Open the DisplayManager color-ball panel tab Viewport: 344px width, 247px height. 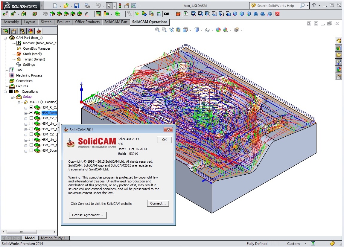(x=30, y=31)
